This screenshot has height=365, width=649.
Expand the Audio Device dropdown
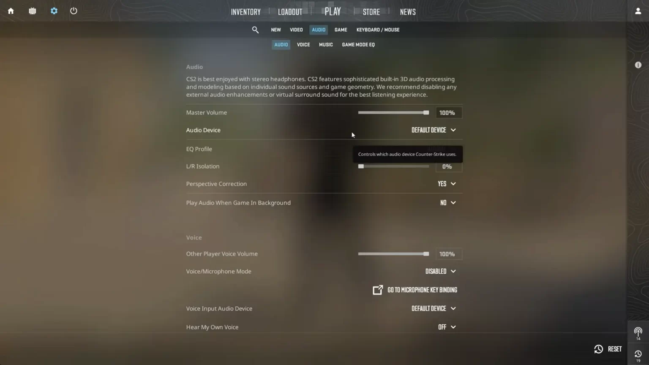(434, 130)
